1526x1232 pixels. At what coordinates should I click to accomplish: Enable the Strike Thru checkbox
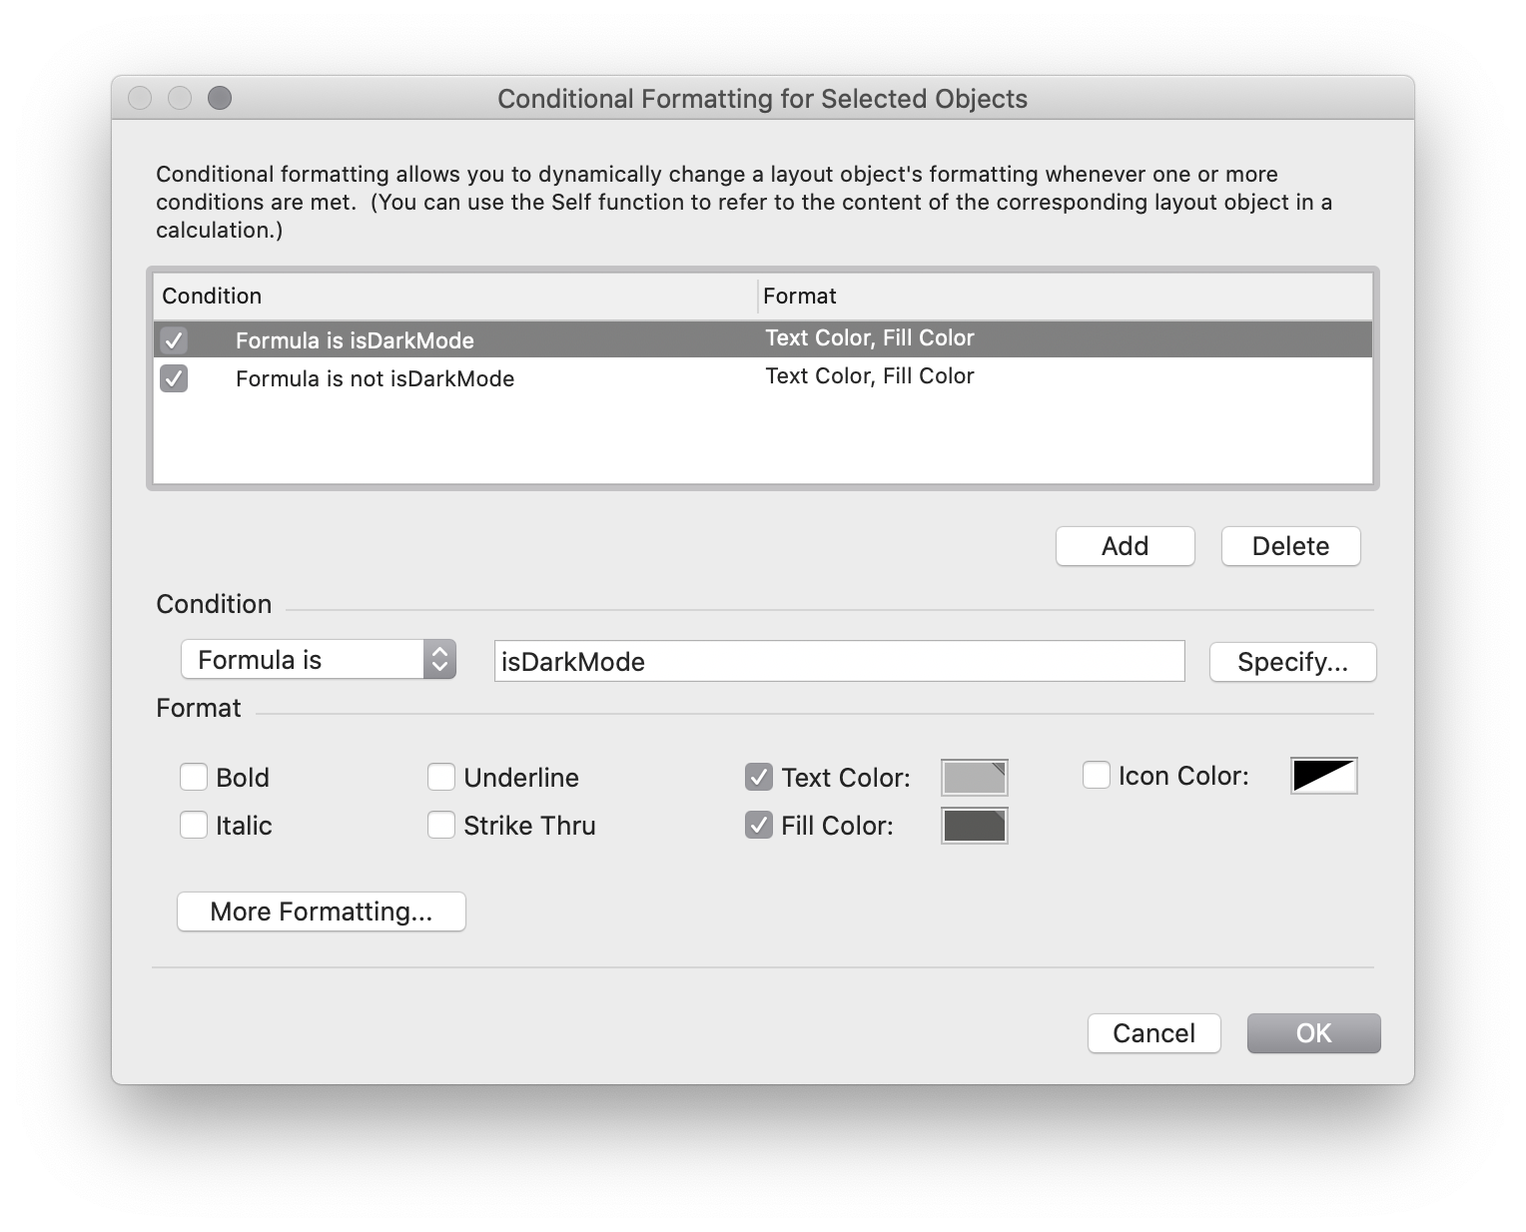coord(440,825)
